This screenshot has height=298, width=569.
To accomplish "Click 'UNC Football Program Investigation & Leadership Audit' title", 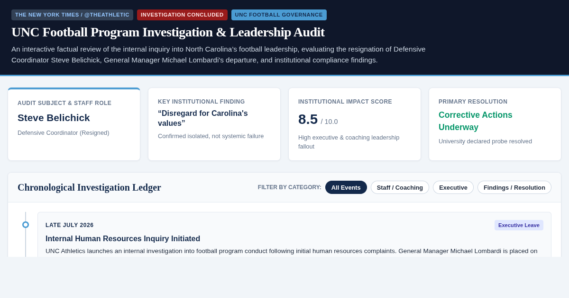I will [168, 32].
